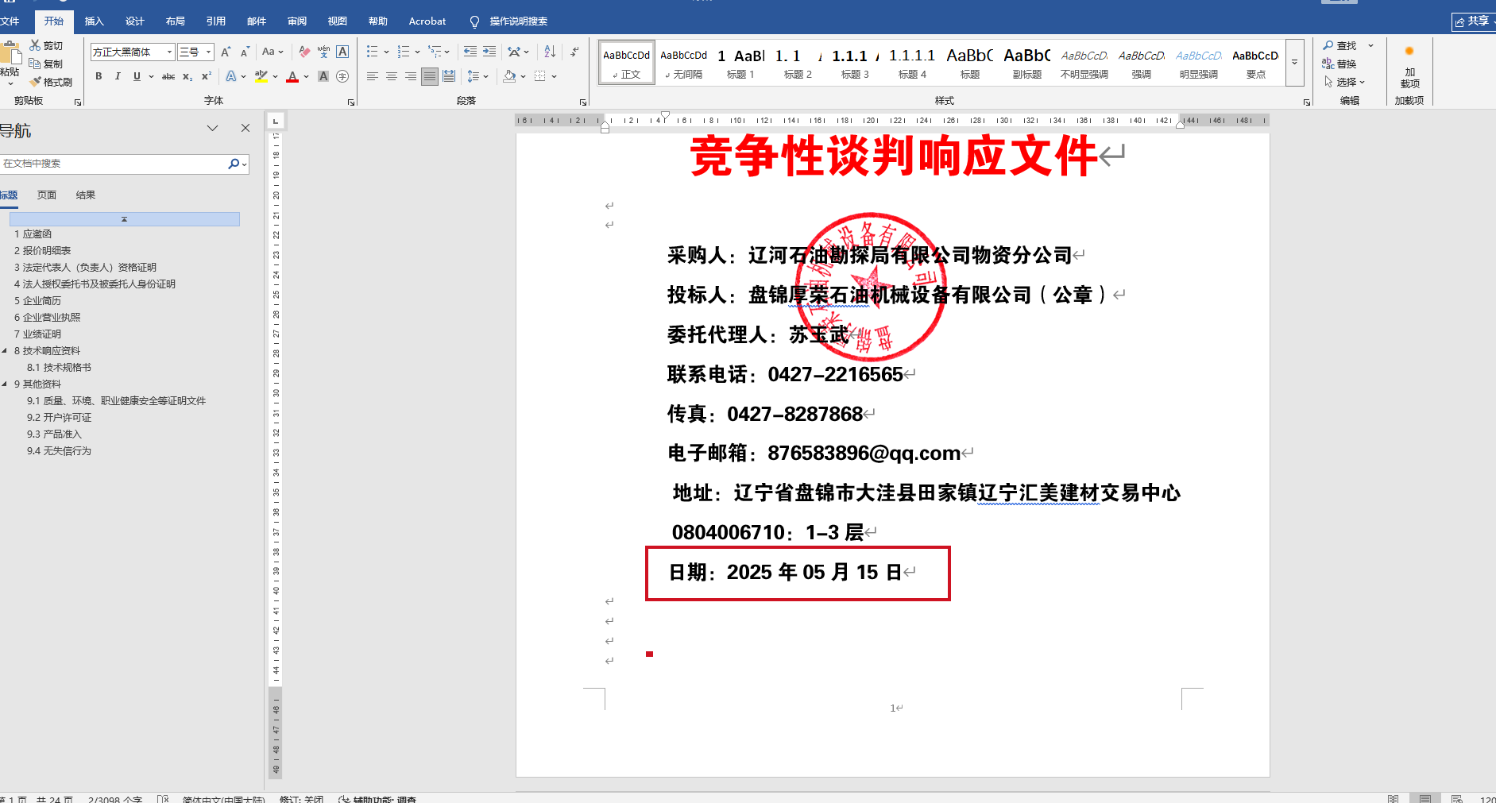Open the line spacing dropdown
The height and width of the screenshot is (803, 1496).
478,76
